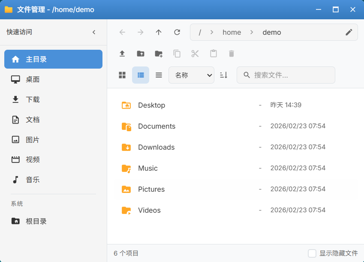Open home in the breadcrumb path
364x262 pixels.
(x=232, y=32)
